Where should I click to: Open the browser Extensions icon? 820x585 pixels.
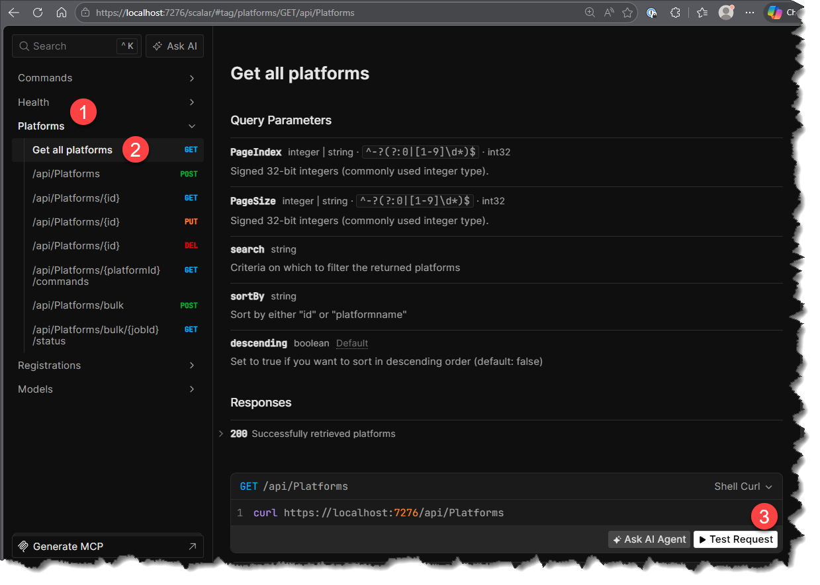[x=675, y=12]
